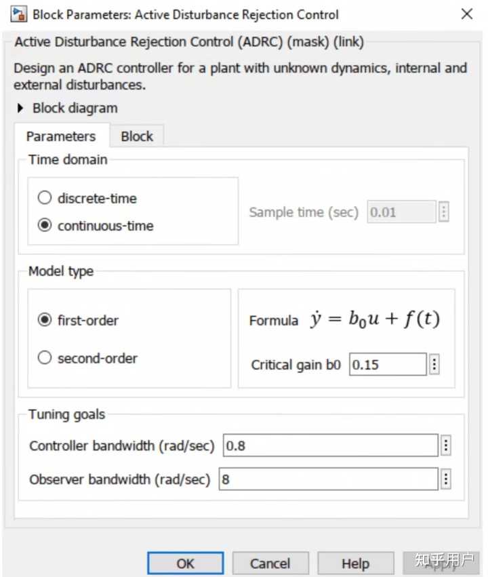Open options menu beside Observer bandwidth

point(445,479)
